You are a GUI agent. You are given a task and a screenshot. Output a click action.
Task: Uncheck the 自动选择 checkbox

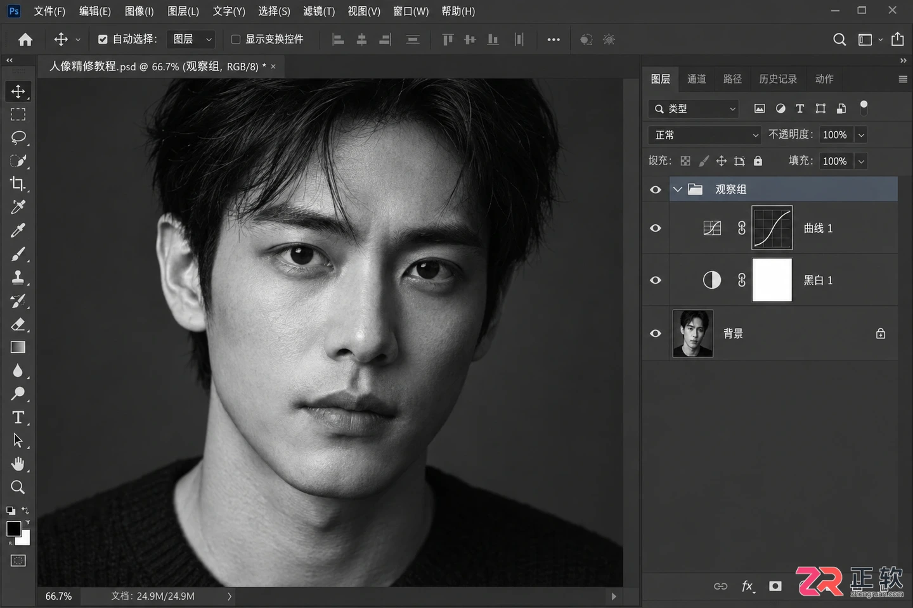pyautogui.click(x=103, y=39)
